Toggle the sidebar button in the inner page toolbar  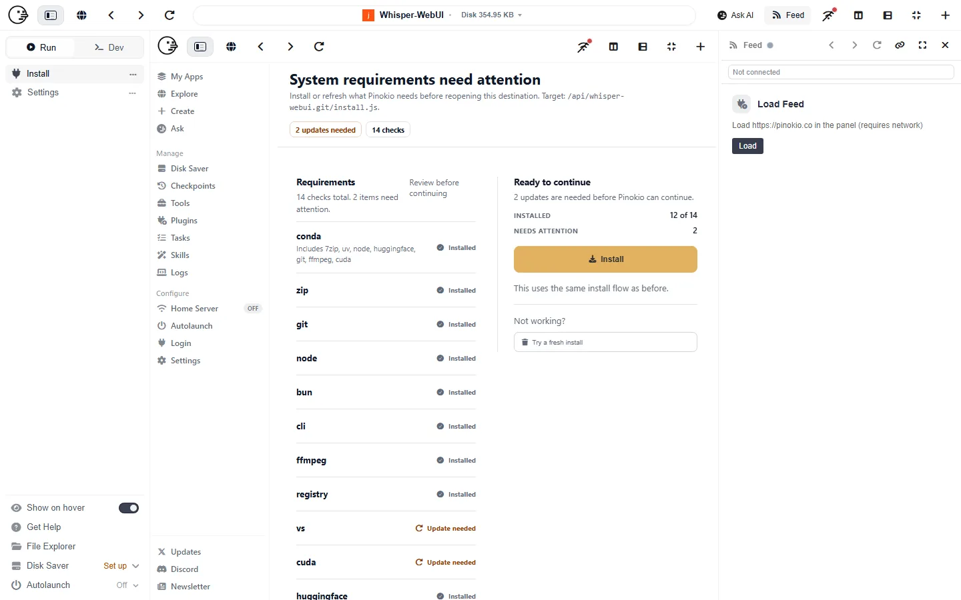200,47
